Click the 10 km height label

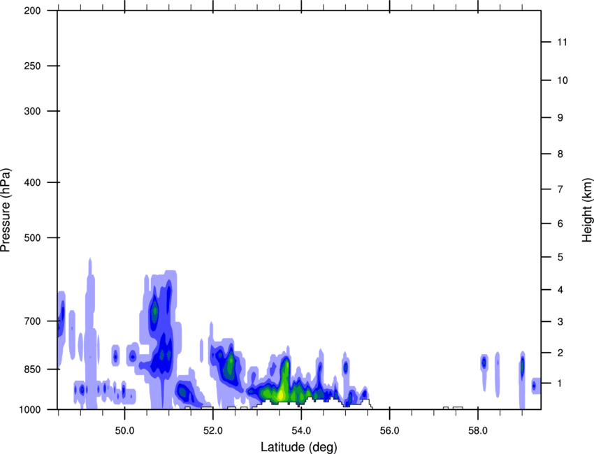[x=562, y=80]
